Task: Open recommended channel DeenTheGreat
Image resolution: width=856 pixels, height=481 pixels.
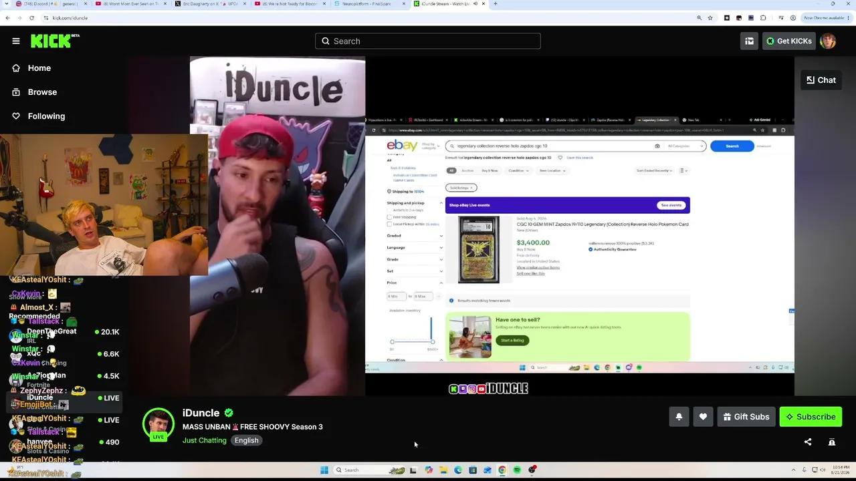Action: (64, 332)
